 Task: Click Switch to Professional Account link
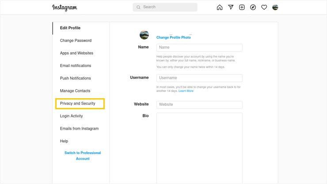[83, 156]
